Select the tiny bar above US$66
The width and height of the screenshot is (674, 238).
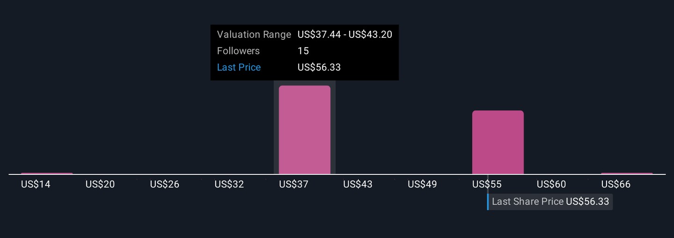[x=627, y=173]
